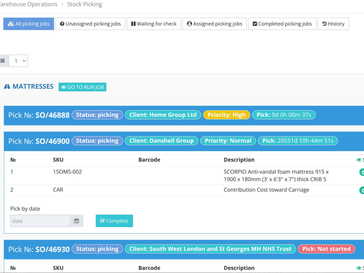
Task: Open the calendar picker icon
Action: coord(76,221)
